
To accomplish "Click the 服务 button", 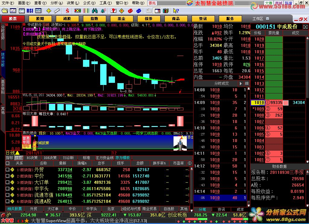I will [x=230, y=18].
